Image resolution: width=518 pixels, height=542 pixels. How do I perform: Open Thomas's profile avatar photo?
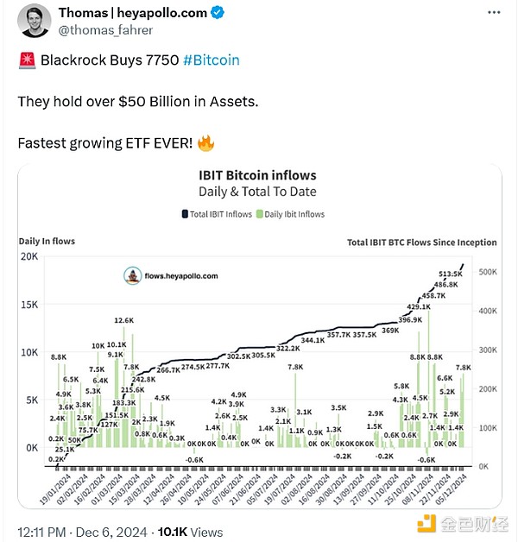coord(32,21)
